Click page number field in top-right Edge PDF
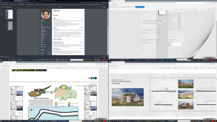This screenshot has width=217, height=122. 113,9
